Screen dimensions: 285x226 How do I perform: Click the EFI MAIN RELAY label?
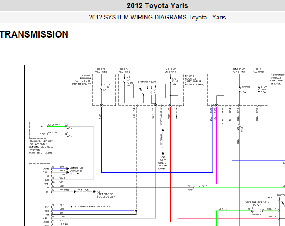147,82
